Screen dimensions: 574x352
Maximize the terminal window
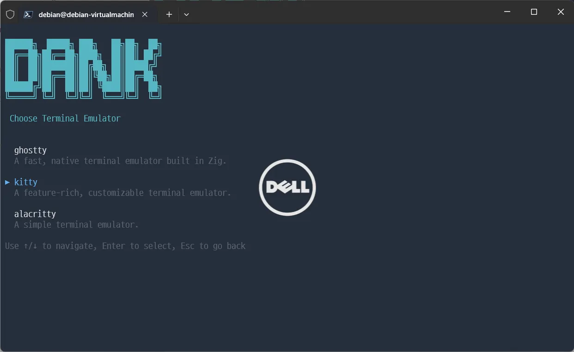pyautogui.click(x=534, y=12)
